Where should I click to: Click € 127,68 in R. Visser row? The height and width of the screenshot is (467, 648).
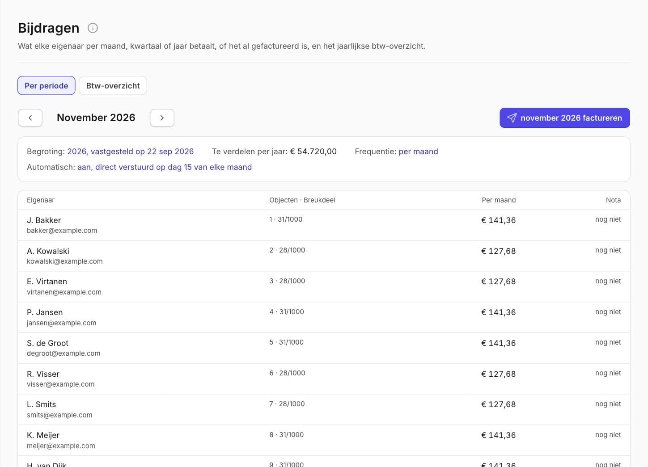499,374
